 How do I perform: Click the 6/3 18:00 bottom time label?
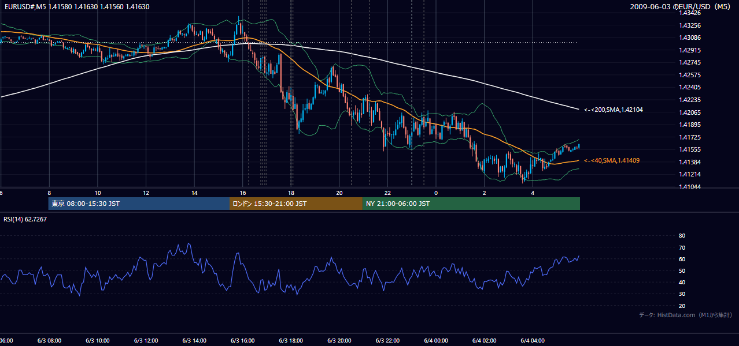click(291, 341)
